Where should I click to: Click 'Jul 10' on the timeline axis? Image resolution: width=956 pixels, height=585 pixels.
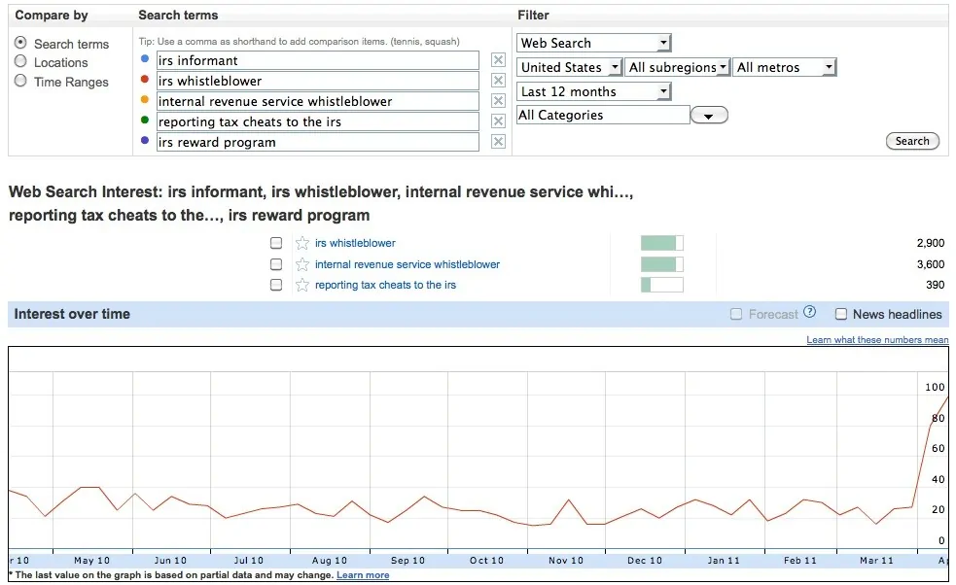(x=249, y=560)
